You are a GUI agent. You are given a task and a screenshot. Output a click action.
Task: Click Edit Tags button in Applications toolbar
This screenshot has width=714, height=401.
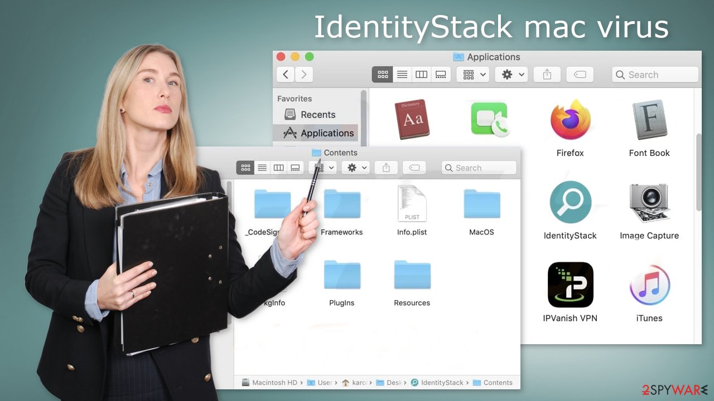(580, 74)
